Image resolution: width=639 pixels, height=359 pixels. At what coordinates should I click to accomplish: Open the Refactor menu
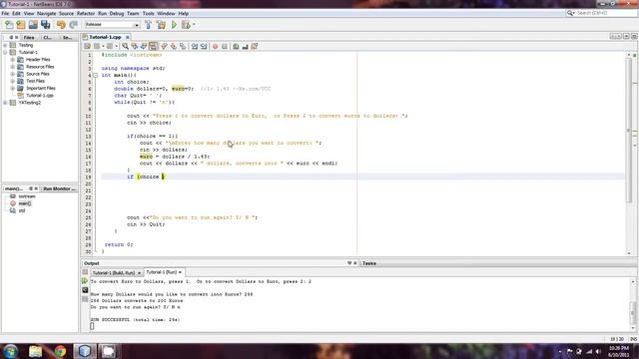pyautogui.click(x=86, y=13)
